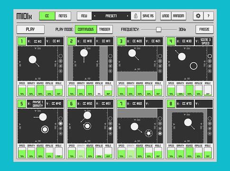Open the empty Y assignment of pad 7
Screen dimensions: 230x171
pos(154,104)
